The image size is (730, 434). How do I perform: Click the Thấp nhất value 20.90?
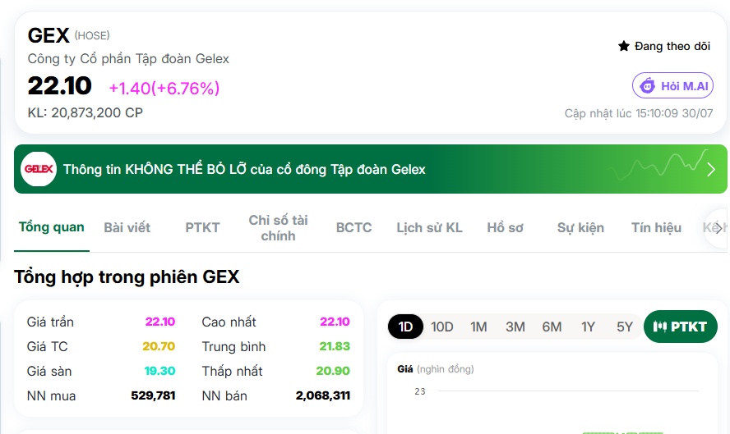click(333, 371)
